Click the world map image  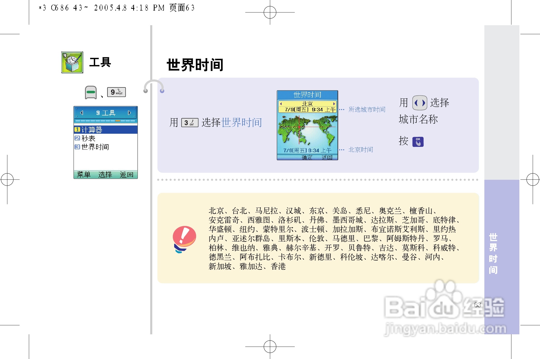[x=307, y=130]
